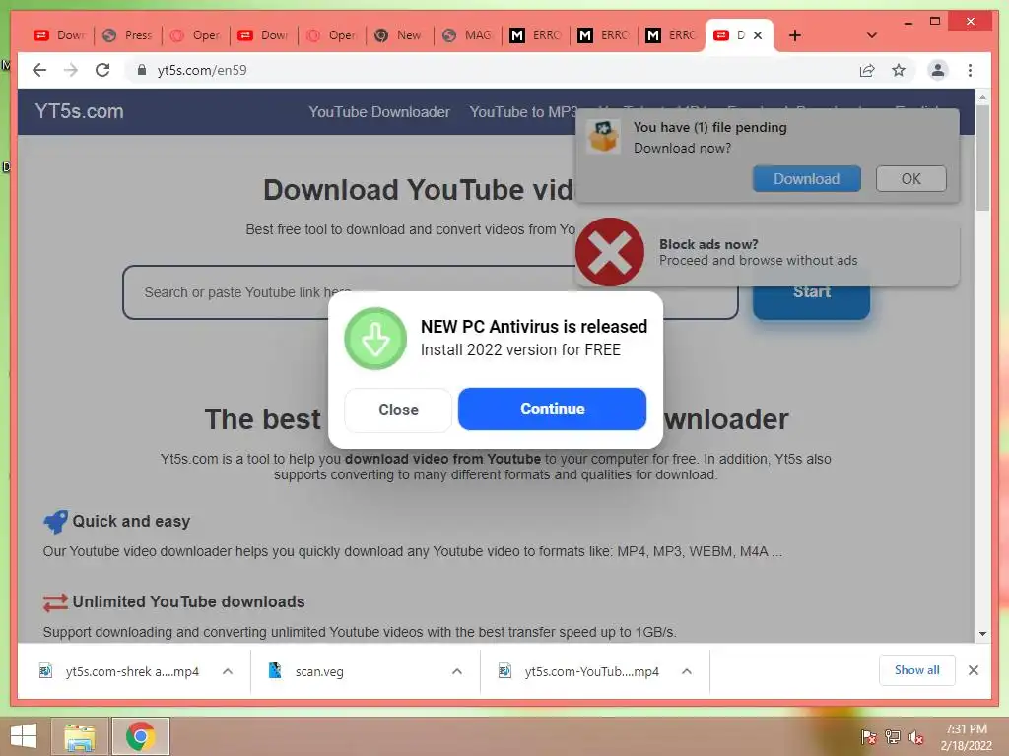The width and height of the screenshot is (1009, 756).
Task: Expand options for yt5s.com-YouTub download
Action: point(687,671)
